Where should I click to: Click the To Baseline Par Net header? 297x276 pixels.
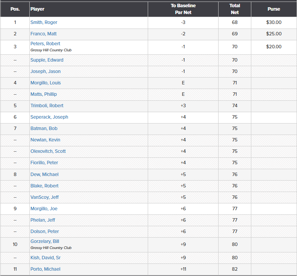tap(183, 9)
